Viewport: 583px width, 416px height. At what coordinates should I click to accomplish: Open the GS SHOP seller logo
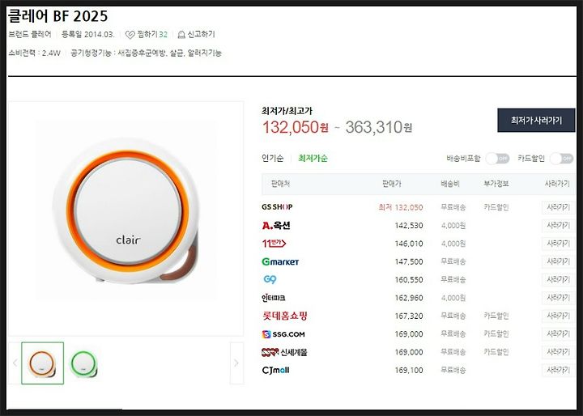(x=277, y=207)
